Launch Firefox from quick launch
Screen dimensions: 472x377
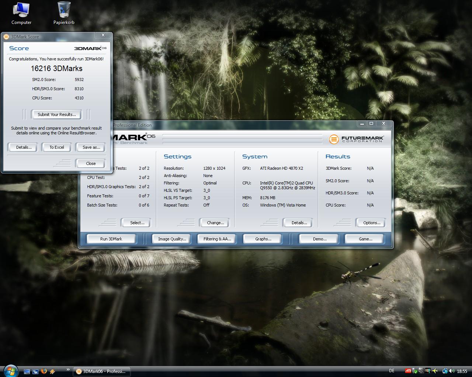point(44,371)
